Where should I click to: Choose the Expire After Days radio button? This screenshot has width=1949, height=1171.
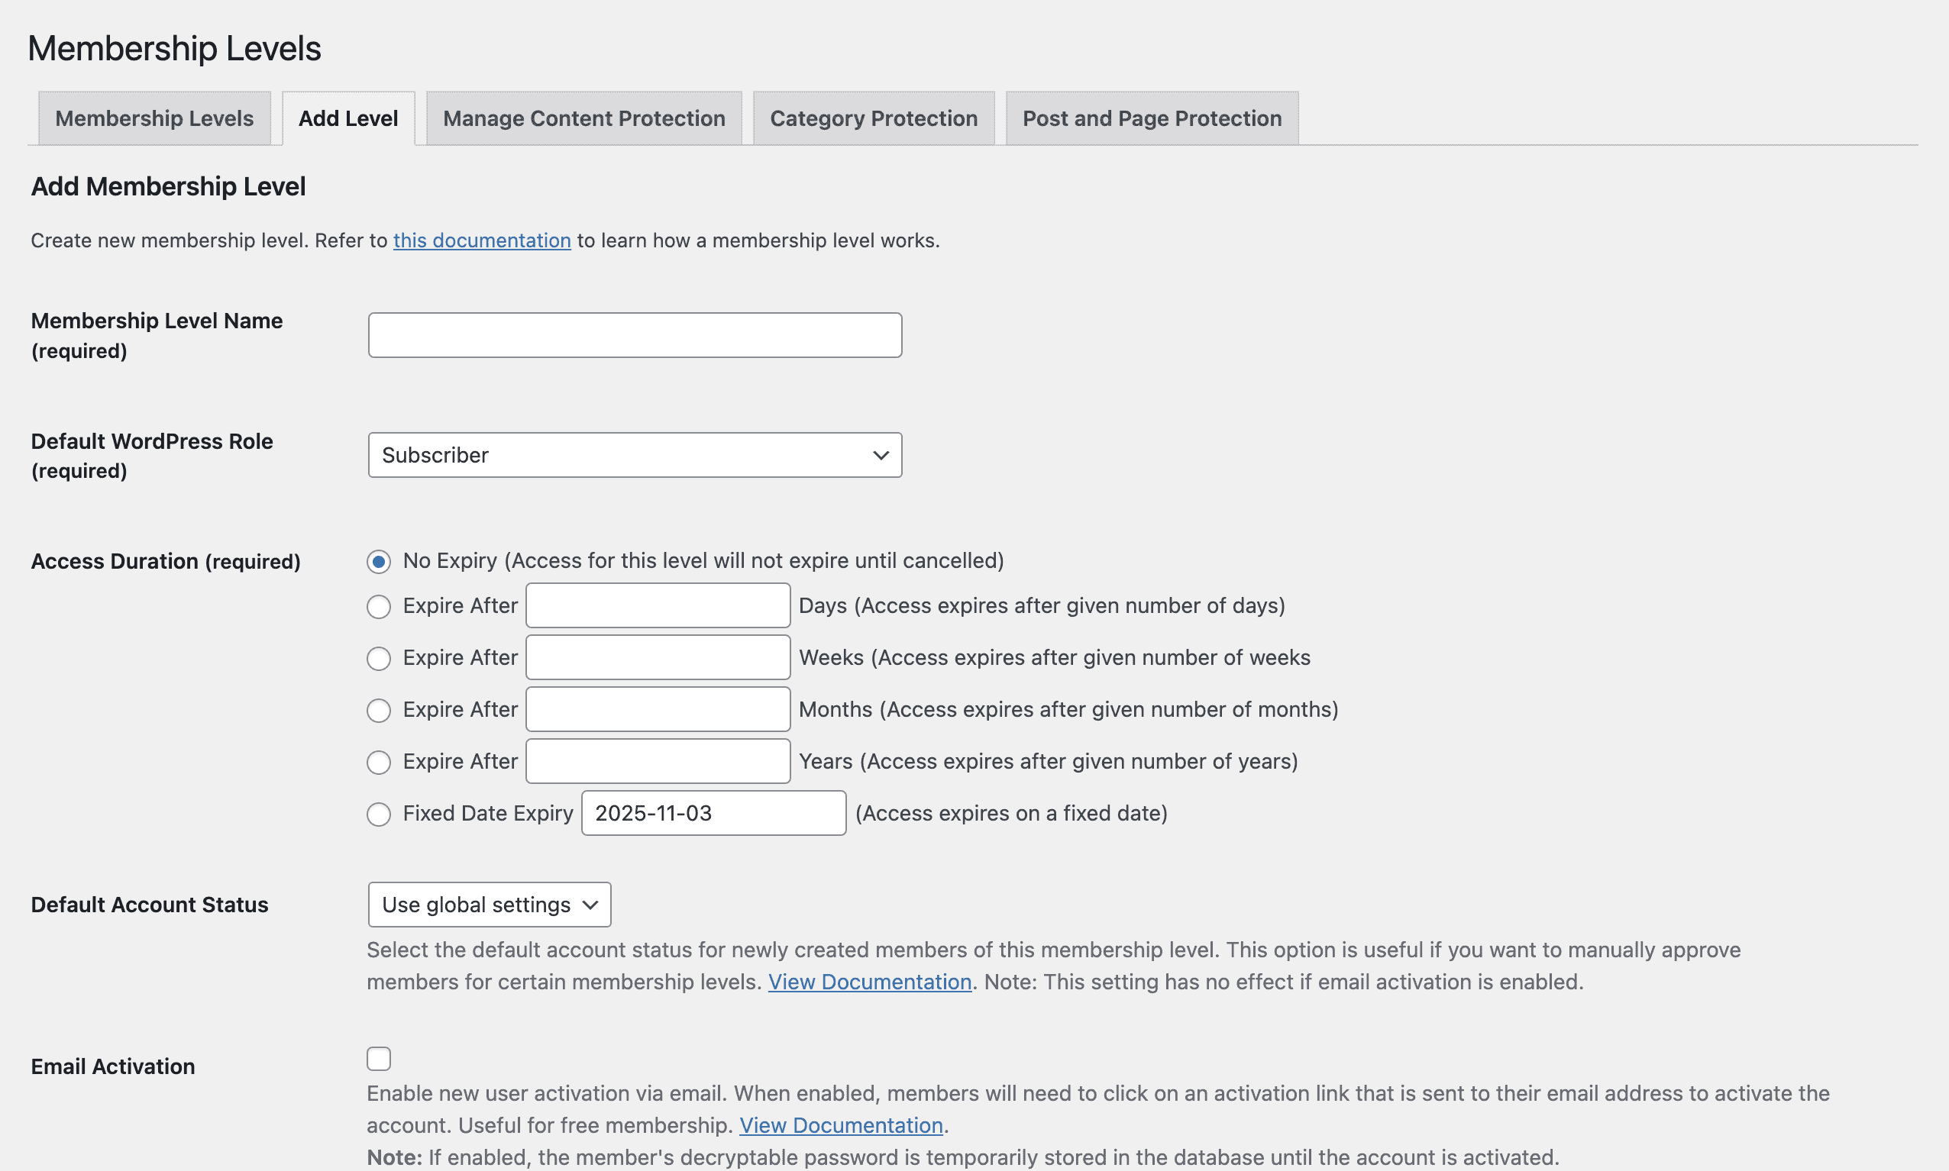[379, 606]
